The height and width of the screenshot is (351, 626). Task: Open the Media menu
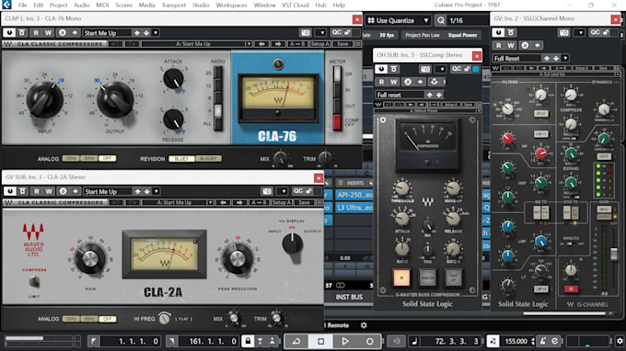tap(146, 6)
